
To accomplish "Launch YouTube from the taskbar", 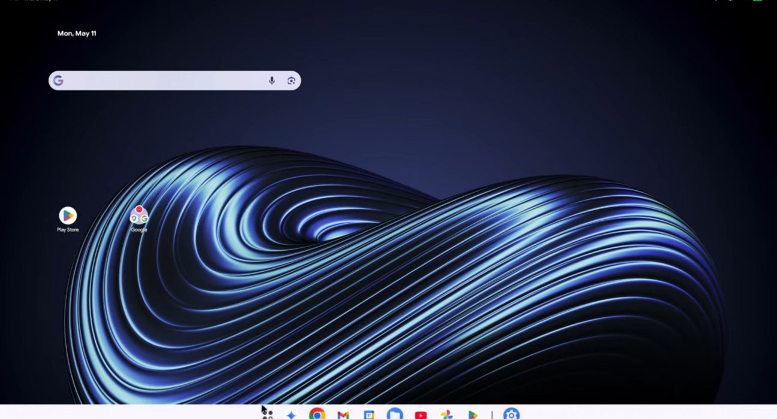I will (421, 415).
